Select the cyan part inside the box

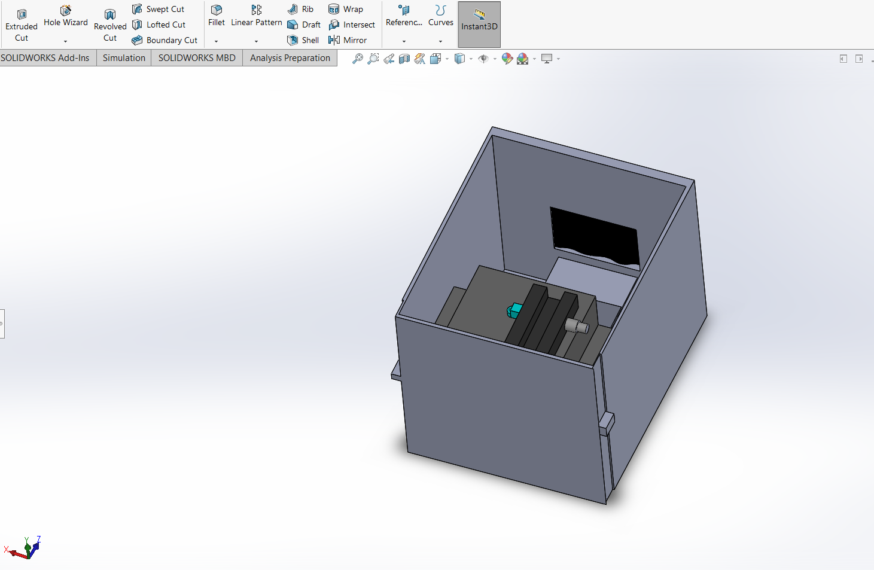click(x=515, y=310)
